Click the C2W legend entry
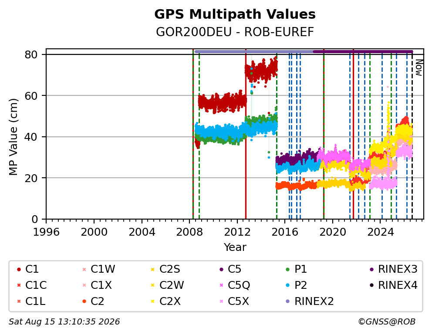 coord(168,285)
